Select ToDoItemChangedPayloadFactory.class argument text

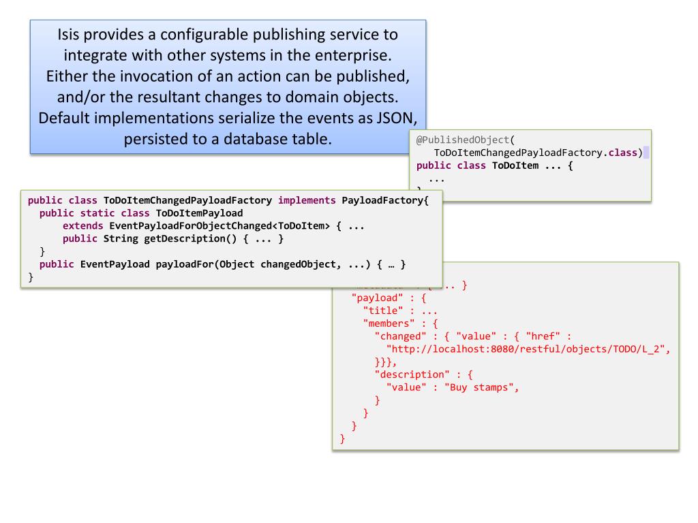click(536, 153)
